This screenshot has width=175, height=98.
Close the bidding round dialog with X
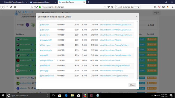136,16
